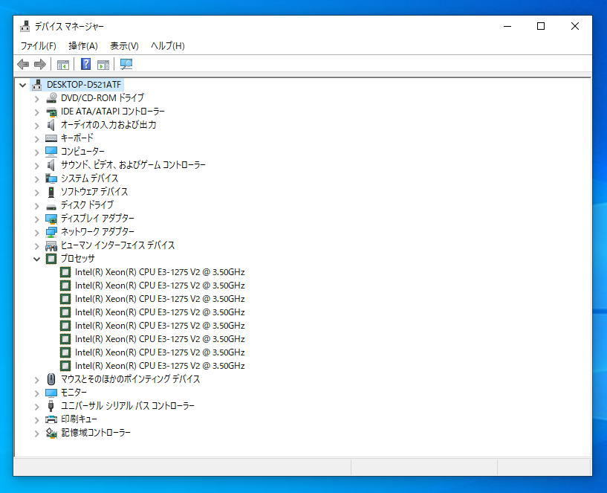Select the DESKTOP-D521ATF computer name
This screenshot has width=607, height=493.
[84, 85]
